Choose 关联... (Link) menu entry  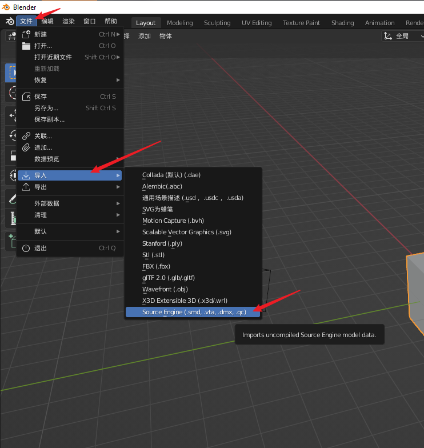coord(70,136)
